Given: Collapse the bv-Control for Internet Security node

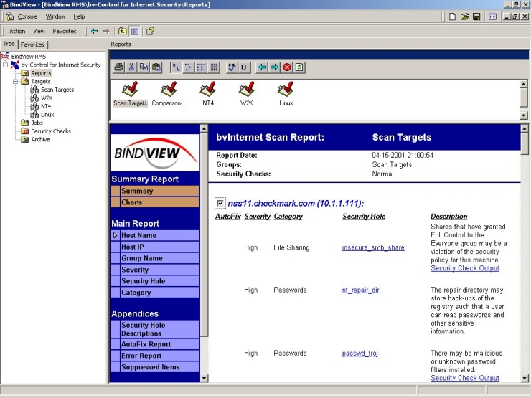Looking at the screenshot, I should click(6, 65).
